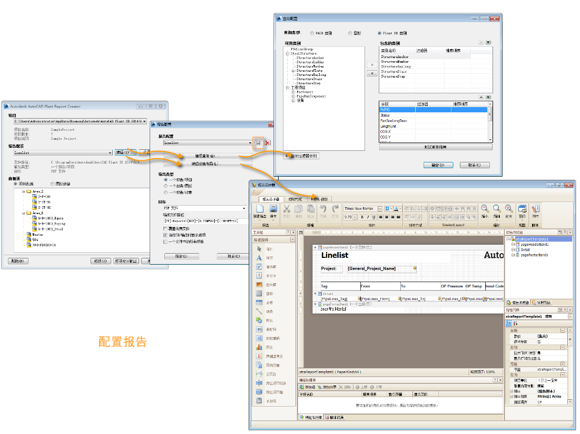Open Times New Roman font dropdown

click(x=379, y=209)
